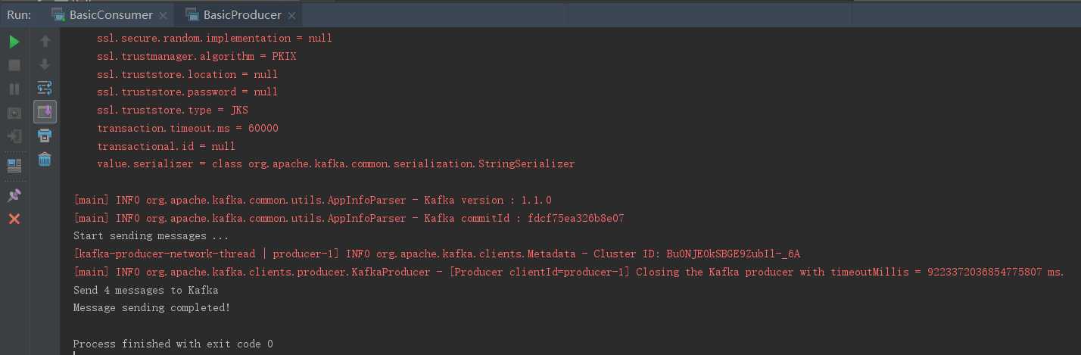This screenshot has width=1081, height=355.
Task: Clear console with trash icon
Action: [45, 159]
